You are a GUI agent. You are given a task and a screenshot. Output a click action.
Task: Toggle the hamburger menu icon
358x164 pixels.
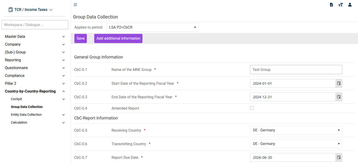click(75, 5)
